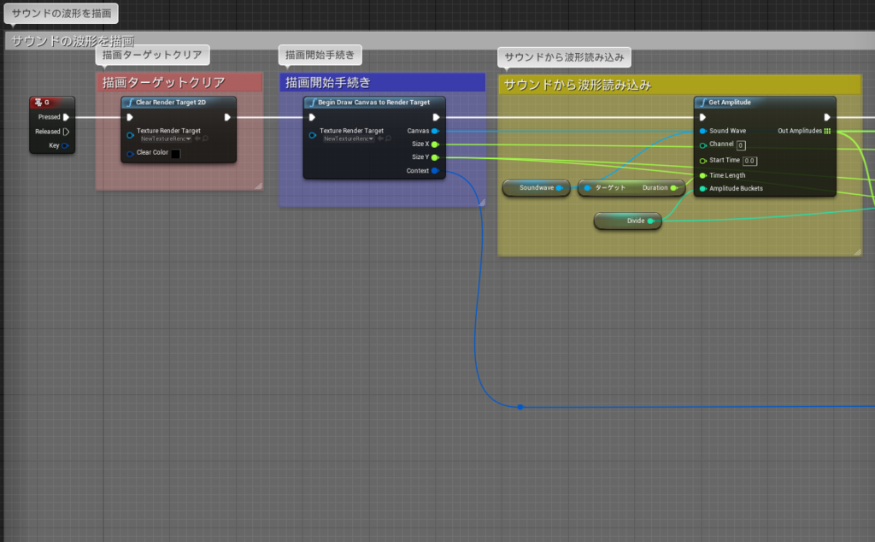Click サウンドから波形読み込み comment bubble
875x542 pixels.
tap(564, 57)
